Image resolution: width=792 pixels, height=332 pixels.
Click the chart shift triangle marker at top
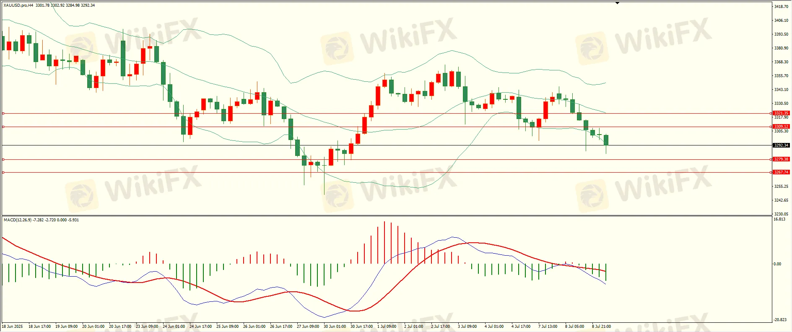coord(617,3)
